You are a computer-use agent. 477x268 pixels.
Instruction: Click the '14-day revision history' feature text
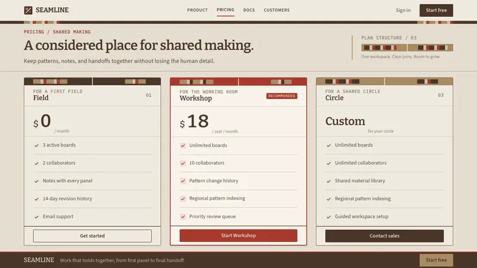[x=67, y=199]
